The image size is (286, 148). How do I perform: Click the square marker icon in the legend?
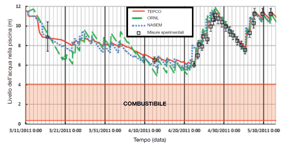pos(138,32)
